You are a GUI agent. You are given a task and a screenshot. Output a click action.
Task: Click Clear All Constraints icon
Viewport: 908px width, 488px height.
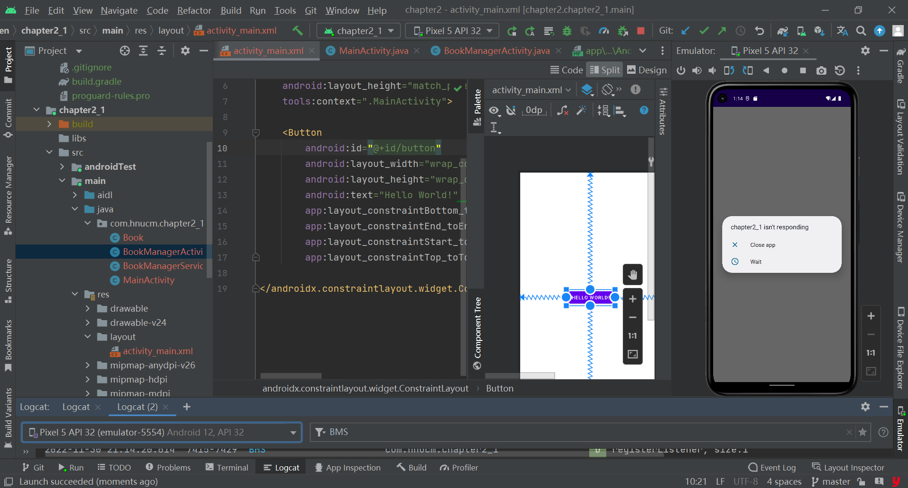point(562,110)
